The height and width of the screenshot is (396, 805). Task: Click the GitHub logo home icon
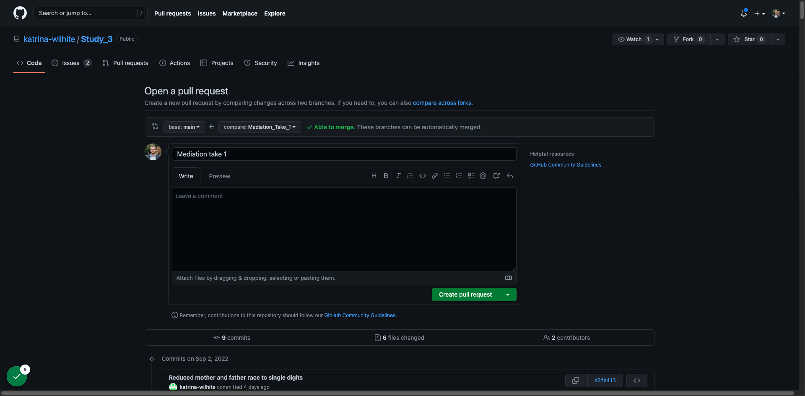(20, 13)
